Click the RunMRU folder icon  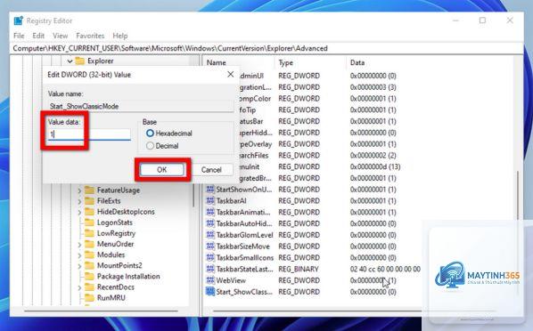tap(89, 298)
